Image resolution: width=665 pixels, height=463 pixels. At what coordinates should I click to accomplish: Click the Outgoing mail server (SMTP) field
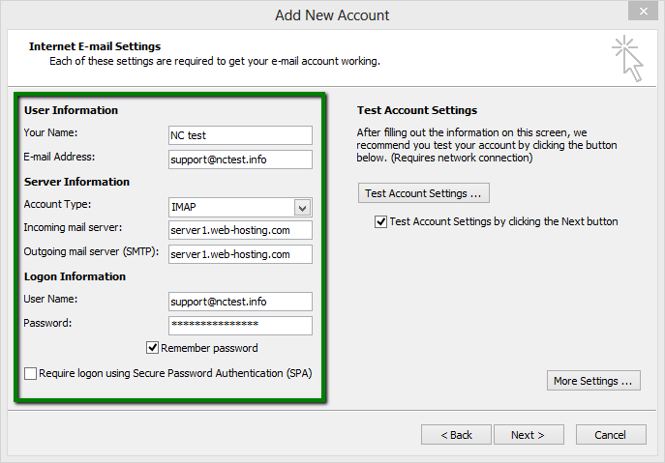[x=240, y=254]
